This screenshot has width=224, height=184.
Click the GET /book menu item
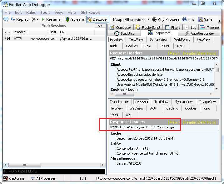pyautogui.click(x=90, y=13)
